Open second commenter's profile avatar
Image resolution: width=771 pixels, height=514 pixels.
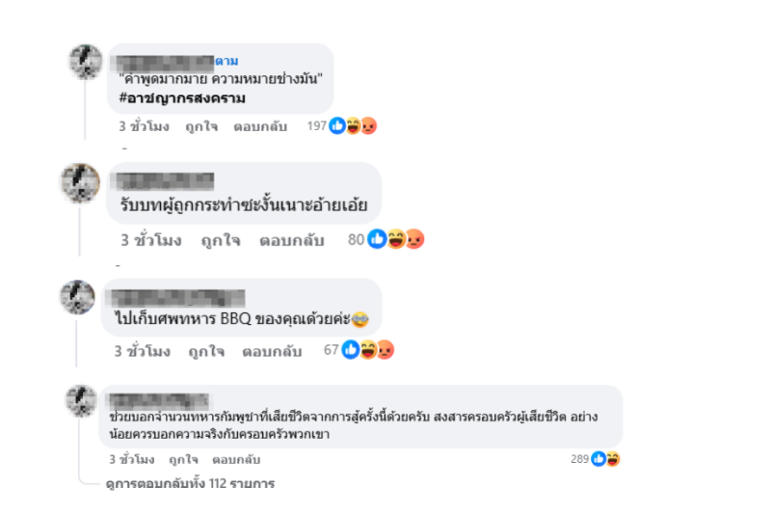80,183
